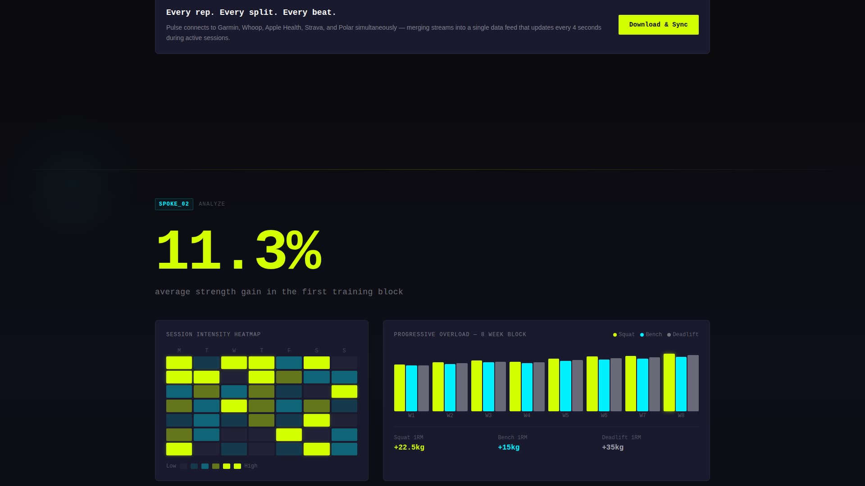Click the W1 axis label
865x486 pixels.
pyautogui.click(x=411, y=416)
